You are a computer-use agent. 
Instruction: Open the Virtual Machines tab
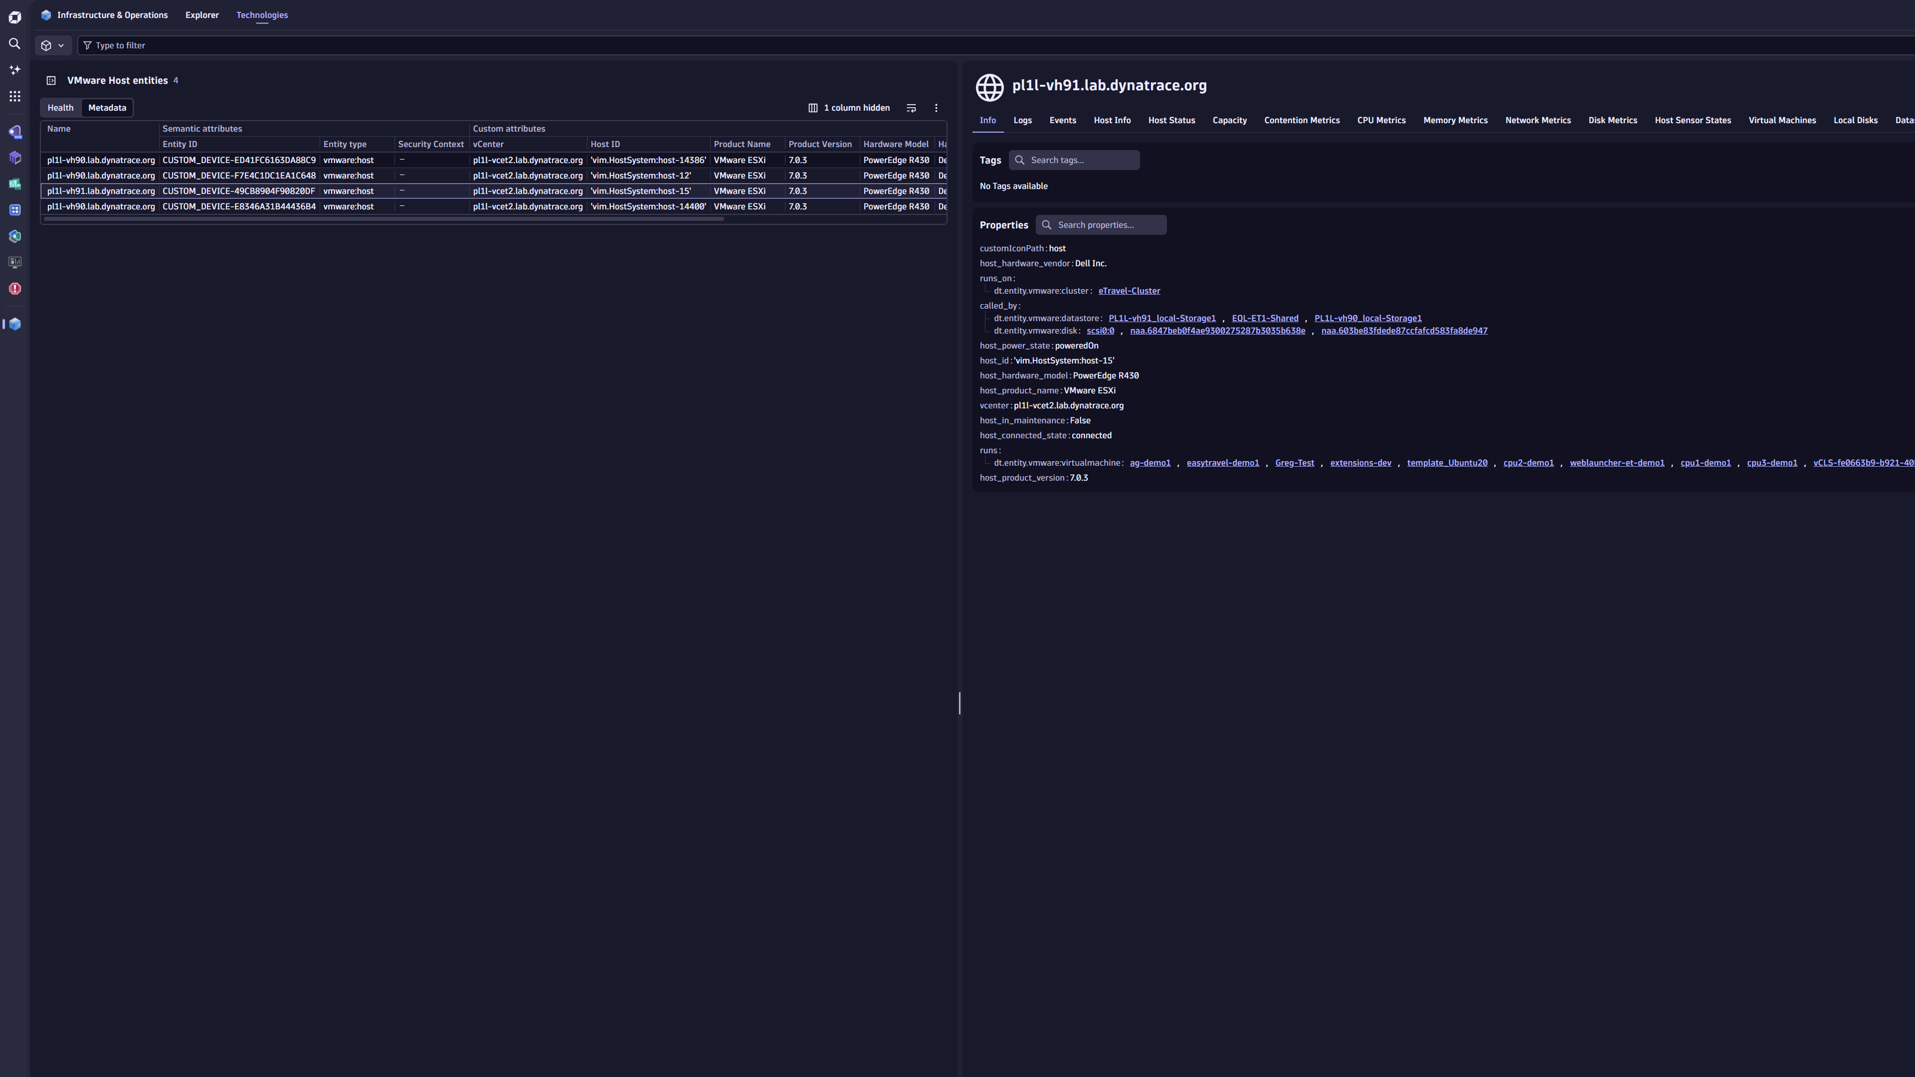[1782, 120]
